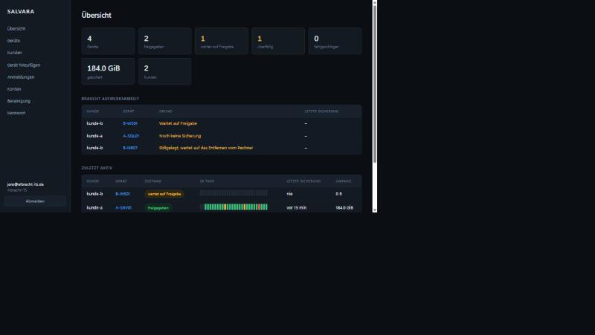Click the GRUND column header

coord(165,111)
